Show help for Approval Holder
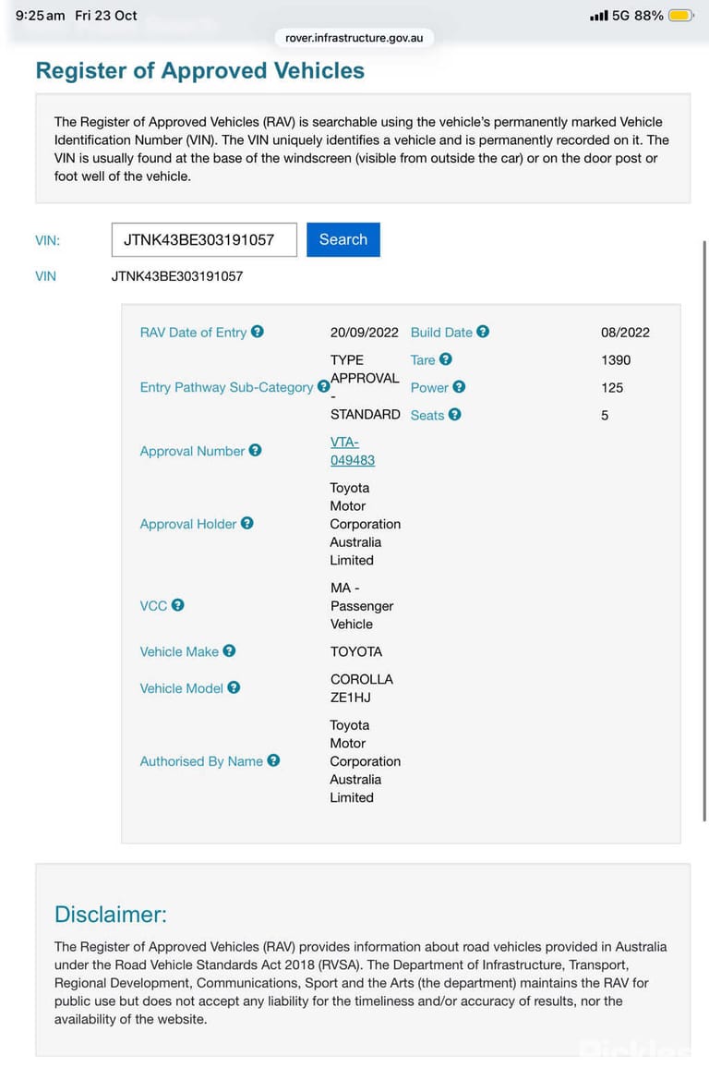 click(x=247, y=523)
